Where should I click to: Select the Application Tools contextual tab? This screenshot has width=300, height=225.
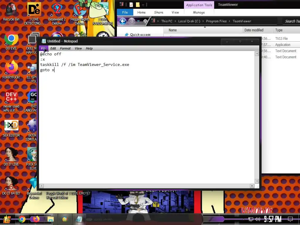(x=199, y=5)
